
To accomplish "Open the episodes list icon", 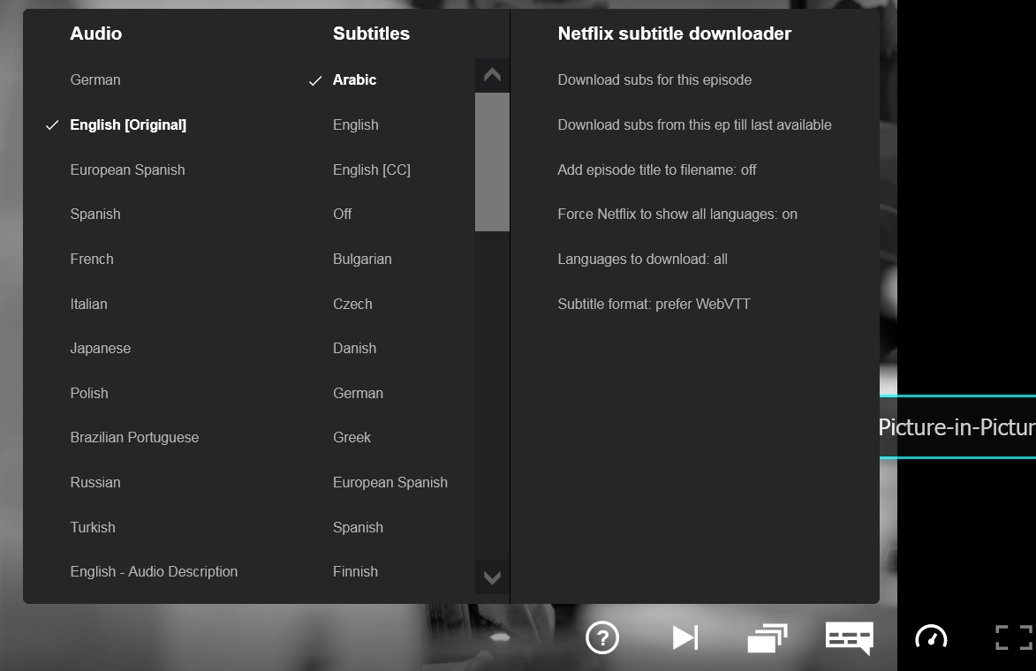I will click(767, 637).
